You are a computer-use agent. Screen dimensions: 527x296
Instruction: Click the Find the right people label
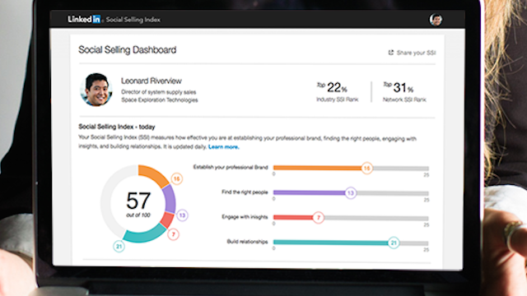(x=245, y=192)
